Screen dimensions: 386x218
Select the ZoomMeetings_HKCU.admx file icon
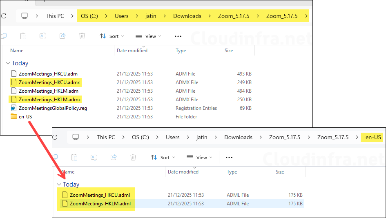point(14,82)
